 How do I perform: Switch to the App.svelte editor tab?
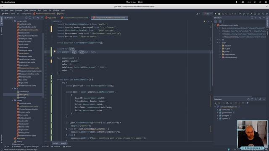(51, 18)
